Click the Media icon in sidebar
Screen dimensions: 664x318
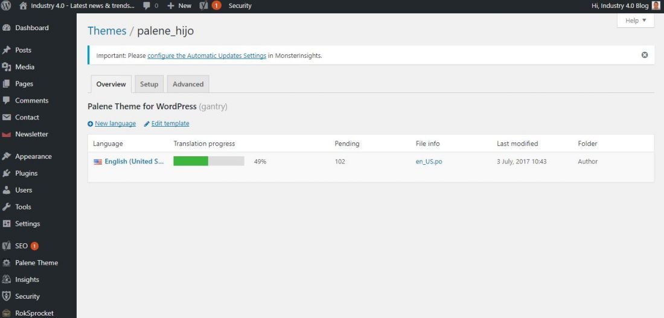click(x=7, y=67)
